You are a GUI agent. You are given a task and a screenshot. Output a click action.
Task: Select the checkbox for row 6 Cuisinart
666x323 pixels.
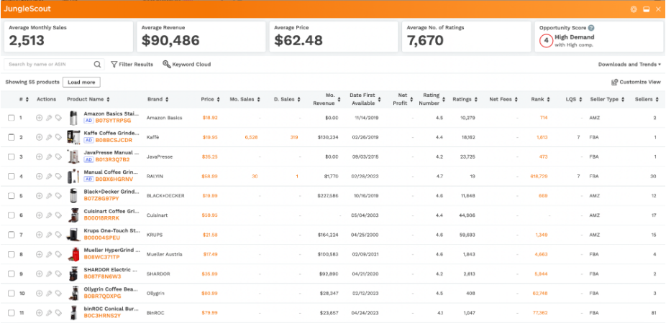(11, 215)
